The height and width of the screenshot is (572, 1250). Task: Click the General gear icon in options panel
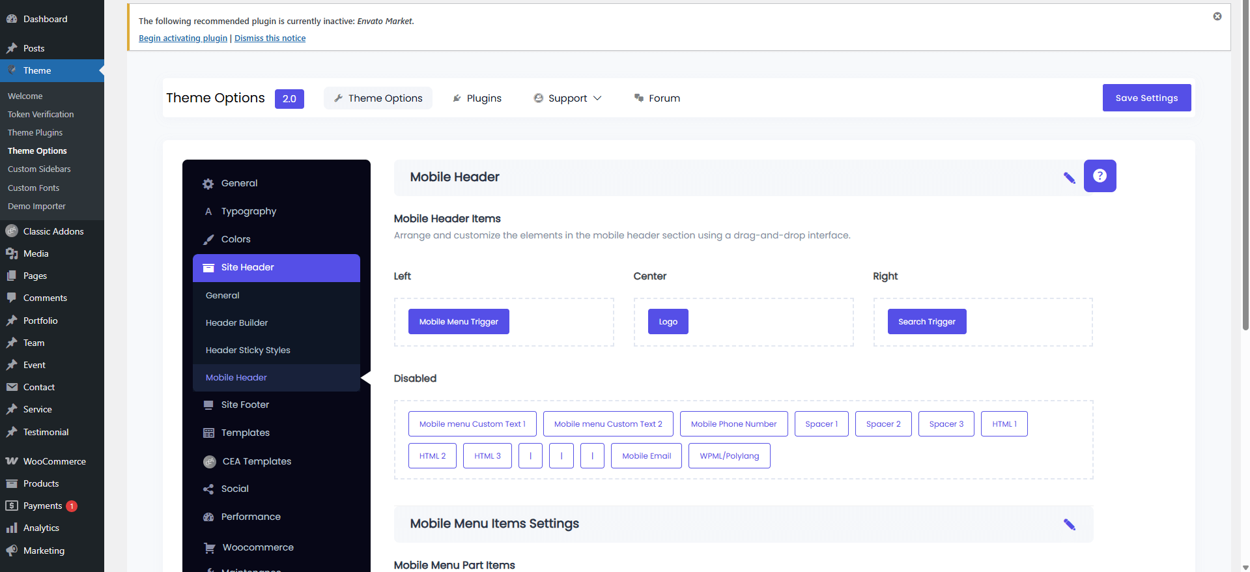208,184
